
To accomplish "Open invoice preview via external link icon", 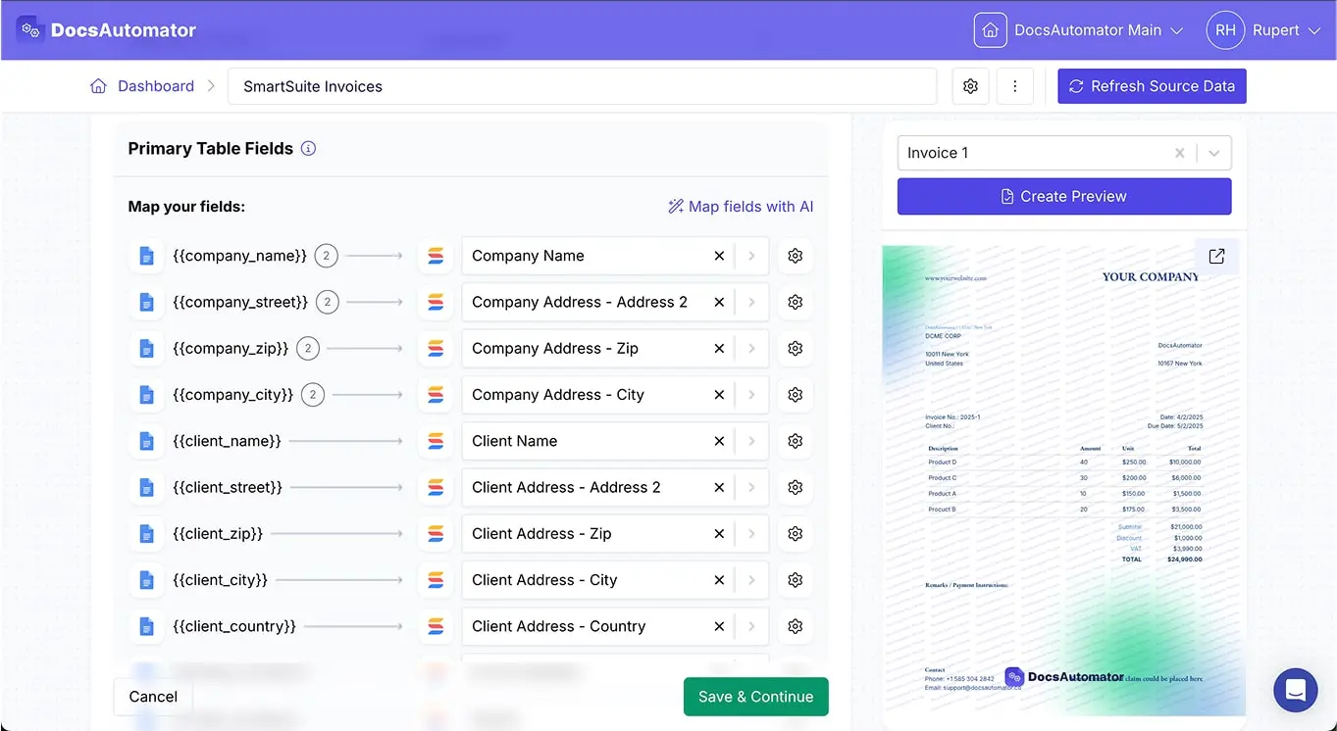I will click(x=1216, y=256).
